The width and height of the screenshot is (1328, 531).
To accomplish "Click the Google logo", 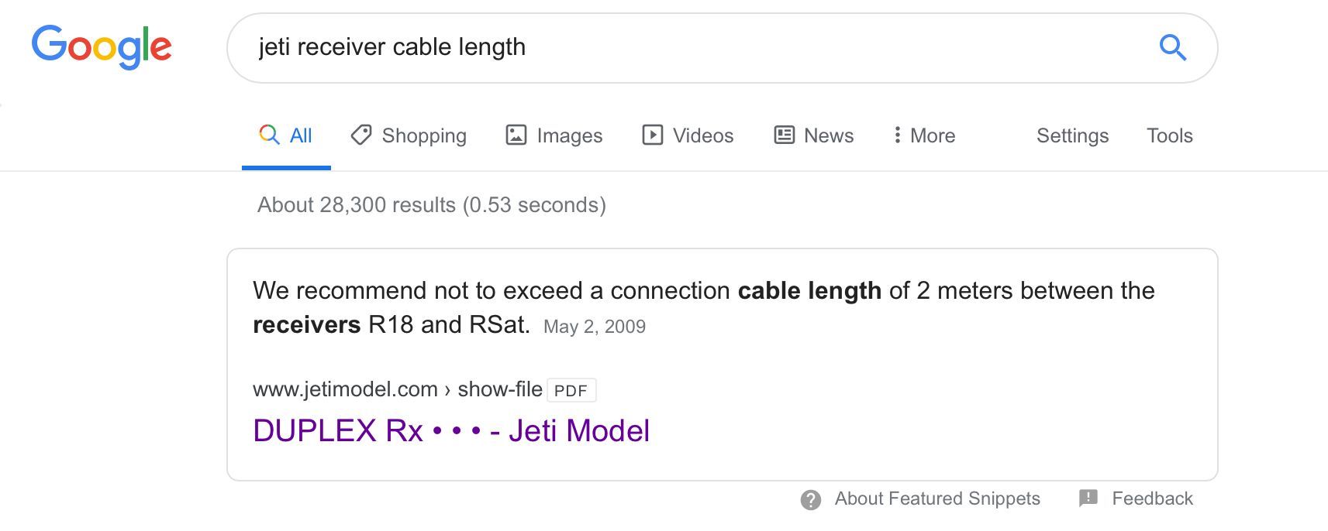I will point(102,46).
